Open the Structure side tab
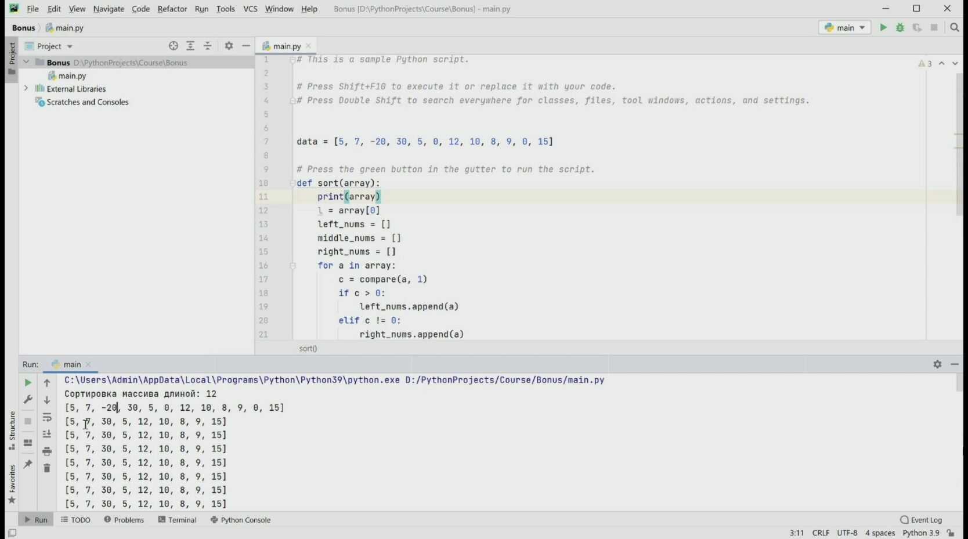This screenshot has height=539, width=968. pos(12,430)
